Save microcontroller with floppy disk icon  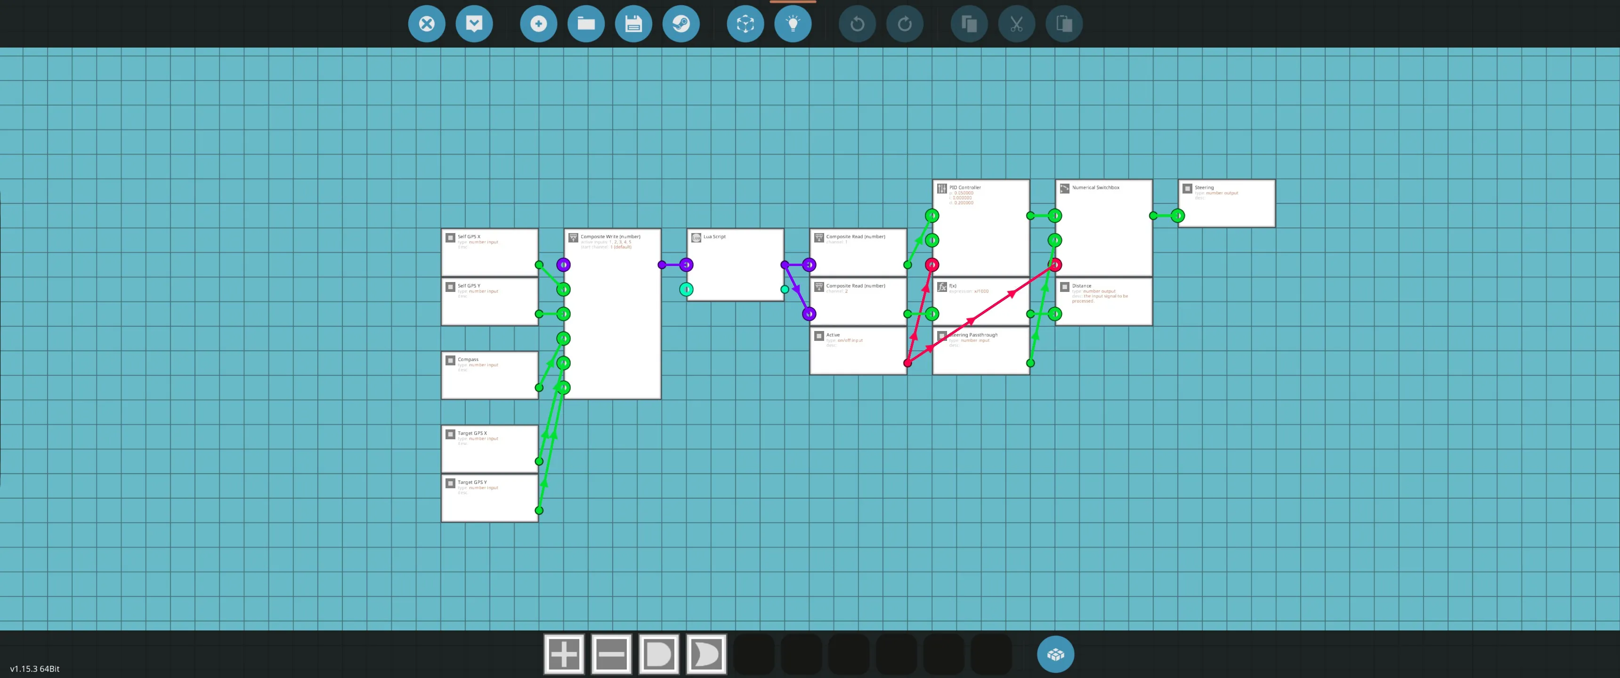point(633,24)
